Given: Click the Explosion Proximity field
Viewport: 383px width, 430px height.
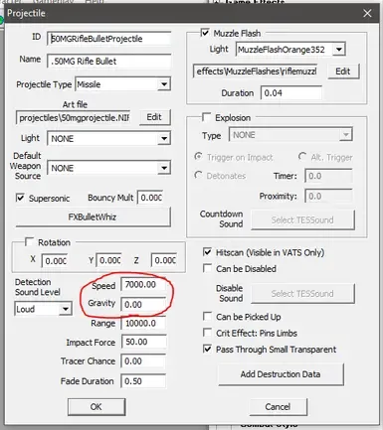Looking at the screenshot, I should pyautogui.click(x=328, y=197).
